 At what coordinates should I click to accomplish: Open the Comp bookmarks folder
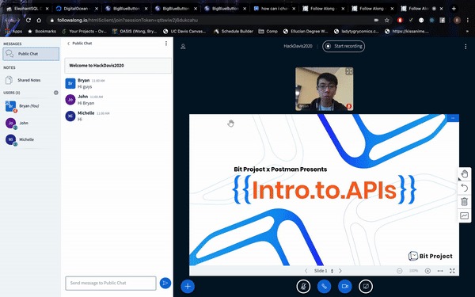268,31
